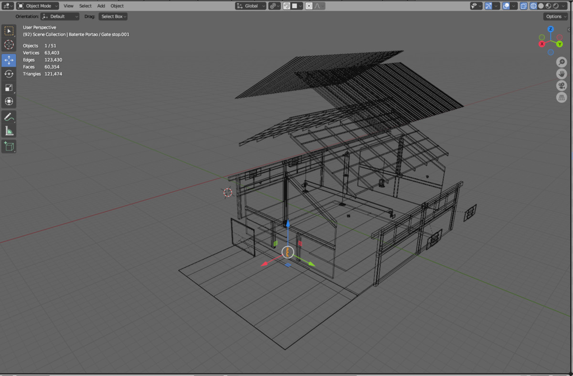Click the green XZ plane move handle

click(276, 244)
